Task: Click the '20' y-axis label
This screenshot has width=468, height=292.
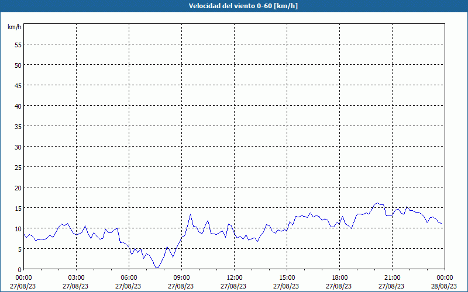Action: (18, 189)
